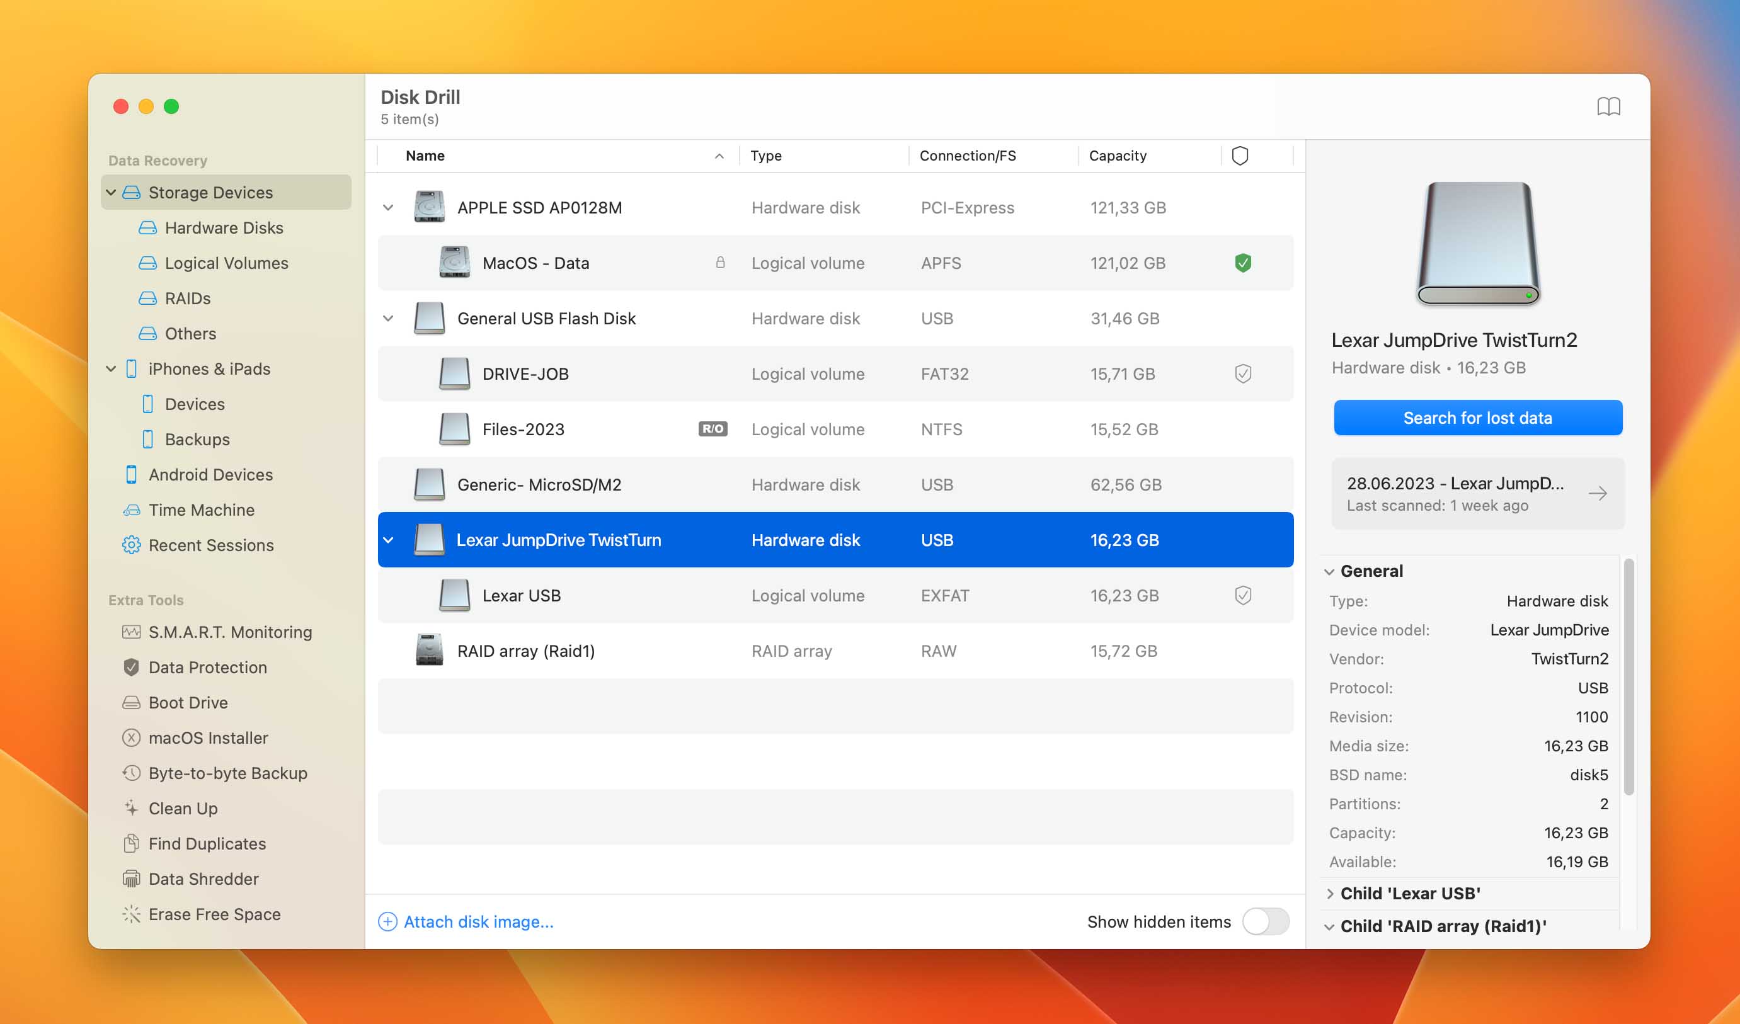Click the protection status shield icon on MacOS - Data
The width and height of the screenshot is (1740, 1024).
tap(1242, 262)
